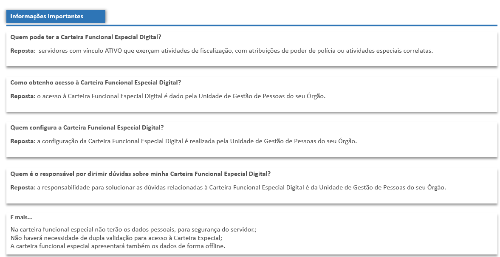Select the Informações Importantes header tab
The width and height of the screenshot is (500, 257).
56,17
